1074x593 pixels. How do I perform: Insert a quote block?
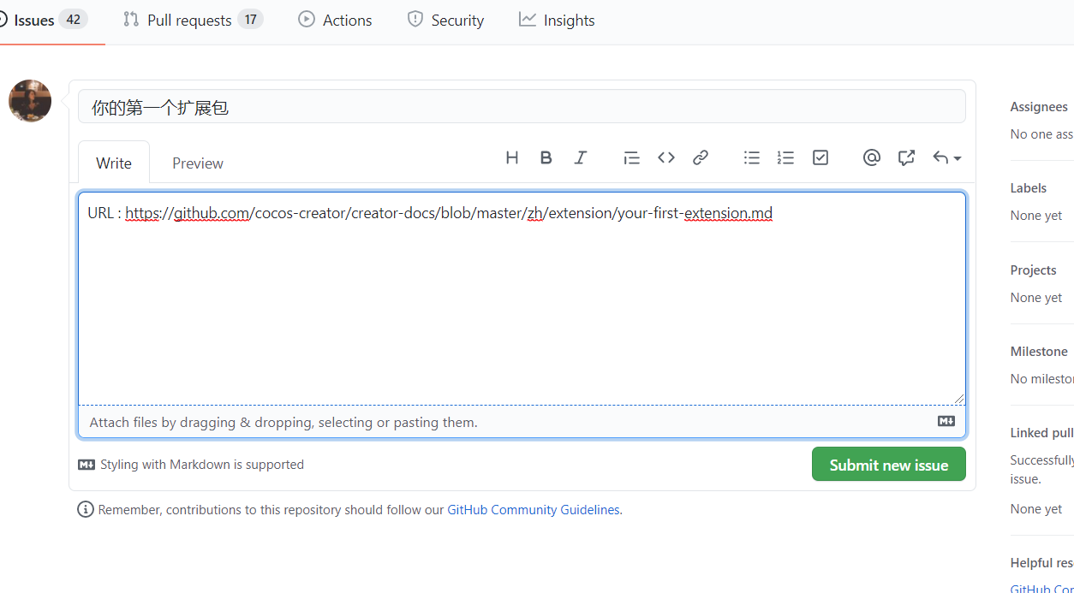point(632,157)
